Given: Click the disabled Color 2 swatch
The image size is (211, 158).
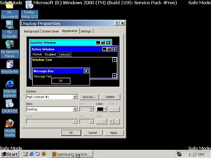Looking at the screenshot, I should pyautogui.click(x=114, y=109).
